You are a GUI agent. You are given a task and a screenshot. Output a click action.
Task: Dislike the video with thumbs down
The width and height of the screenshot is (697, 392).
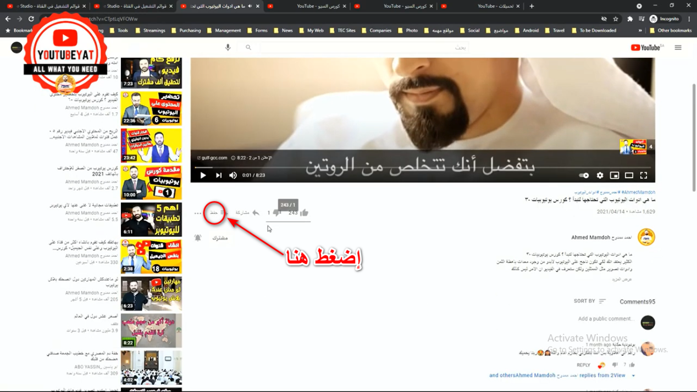(276, 213)
